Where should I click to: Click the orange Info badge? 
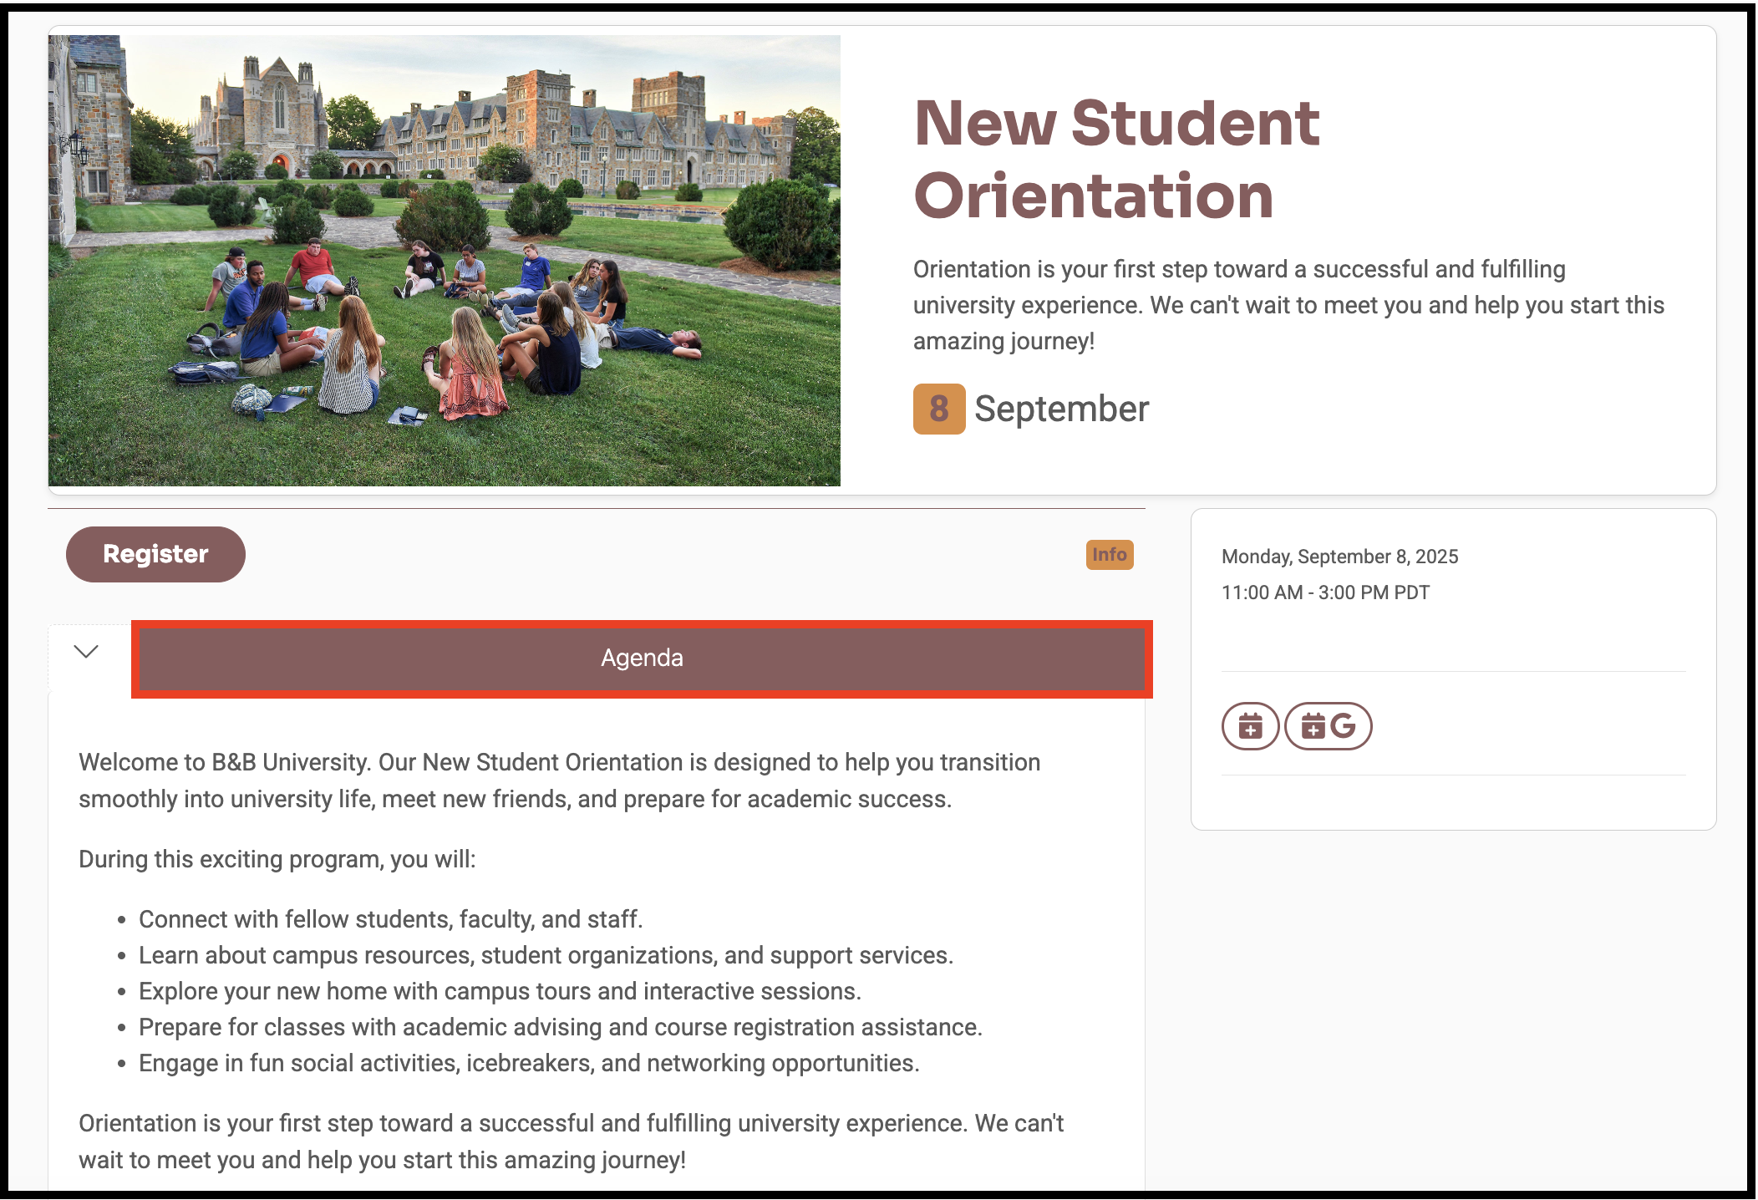coord(1109,555)
